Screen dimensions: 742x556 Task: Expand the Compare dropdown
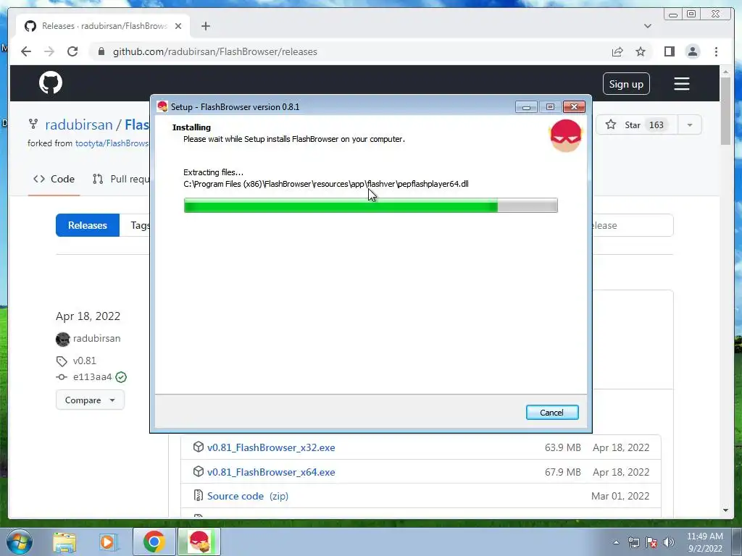[x=90, y=400]
